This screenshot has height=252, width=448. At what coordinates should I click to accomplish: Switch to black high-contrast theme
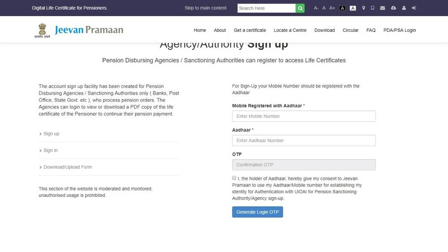[343, 8]
